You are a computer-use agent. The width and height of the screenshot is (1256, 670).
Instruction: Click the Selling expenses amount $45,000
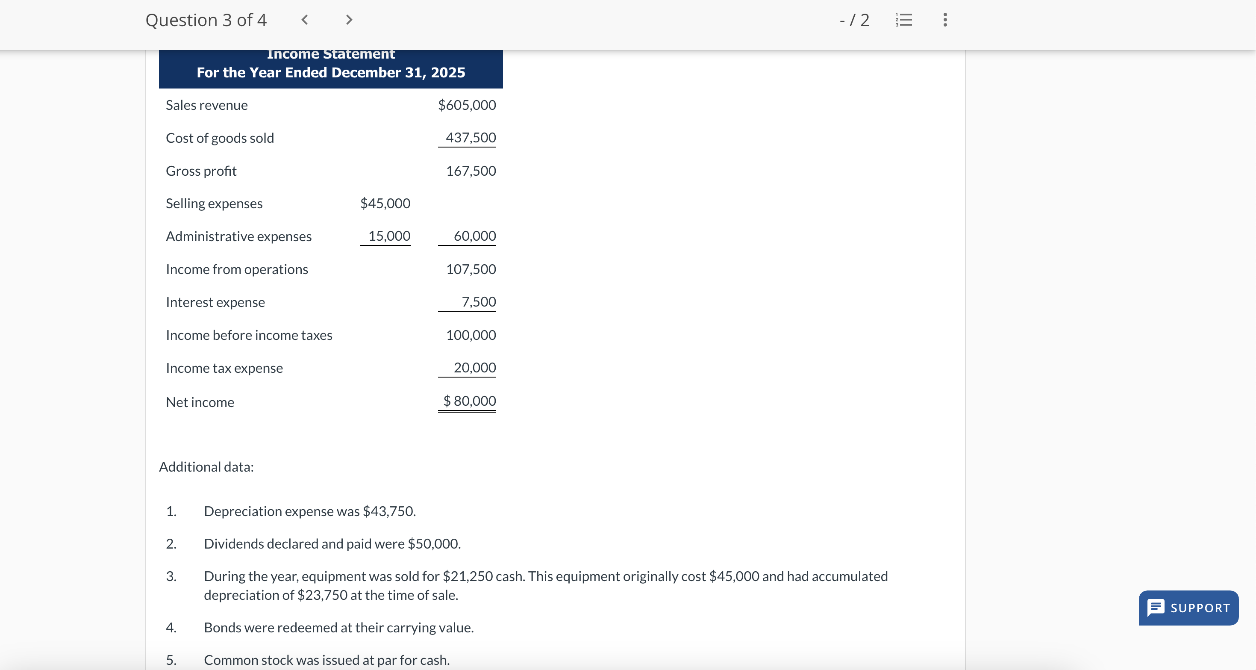(x=385, y=203)
